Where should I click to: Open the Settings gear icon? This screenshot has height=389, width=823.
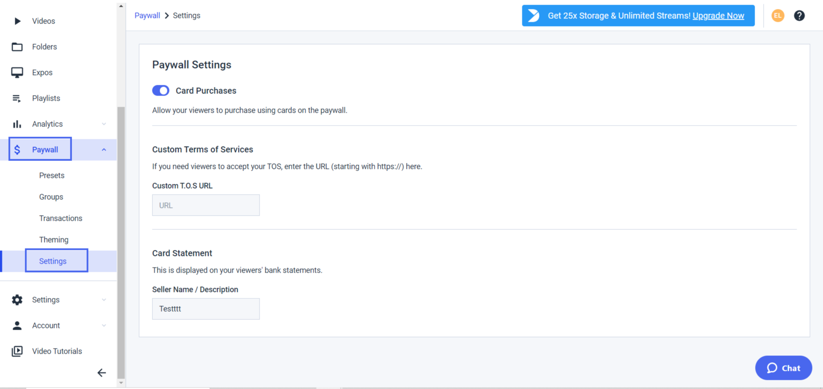(x=18, y=300)
